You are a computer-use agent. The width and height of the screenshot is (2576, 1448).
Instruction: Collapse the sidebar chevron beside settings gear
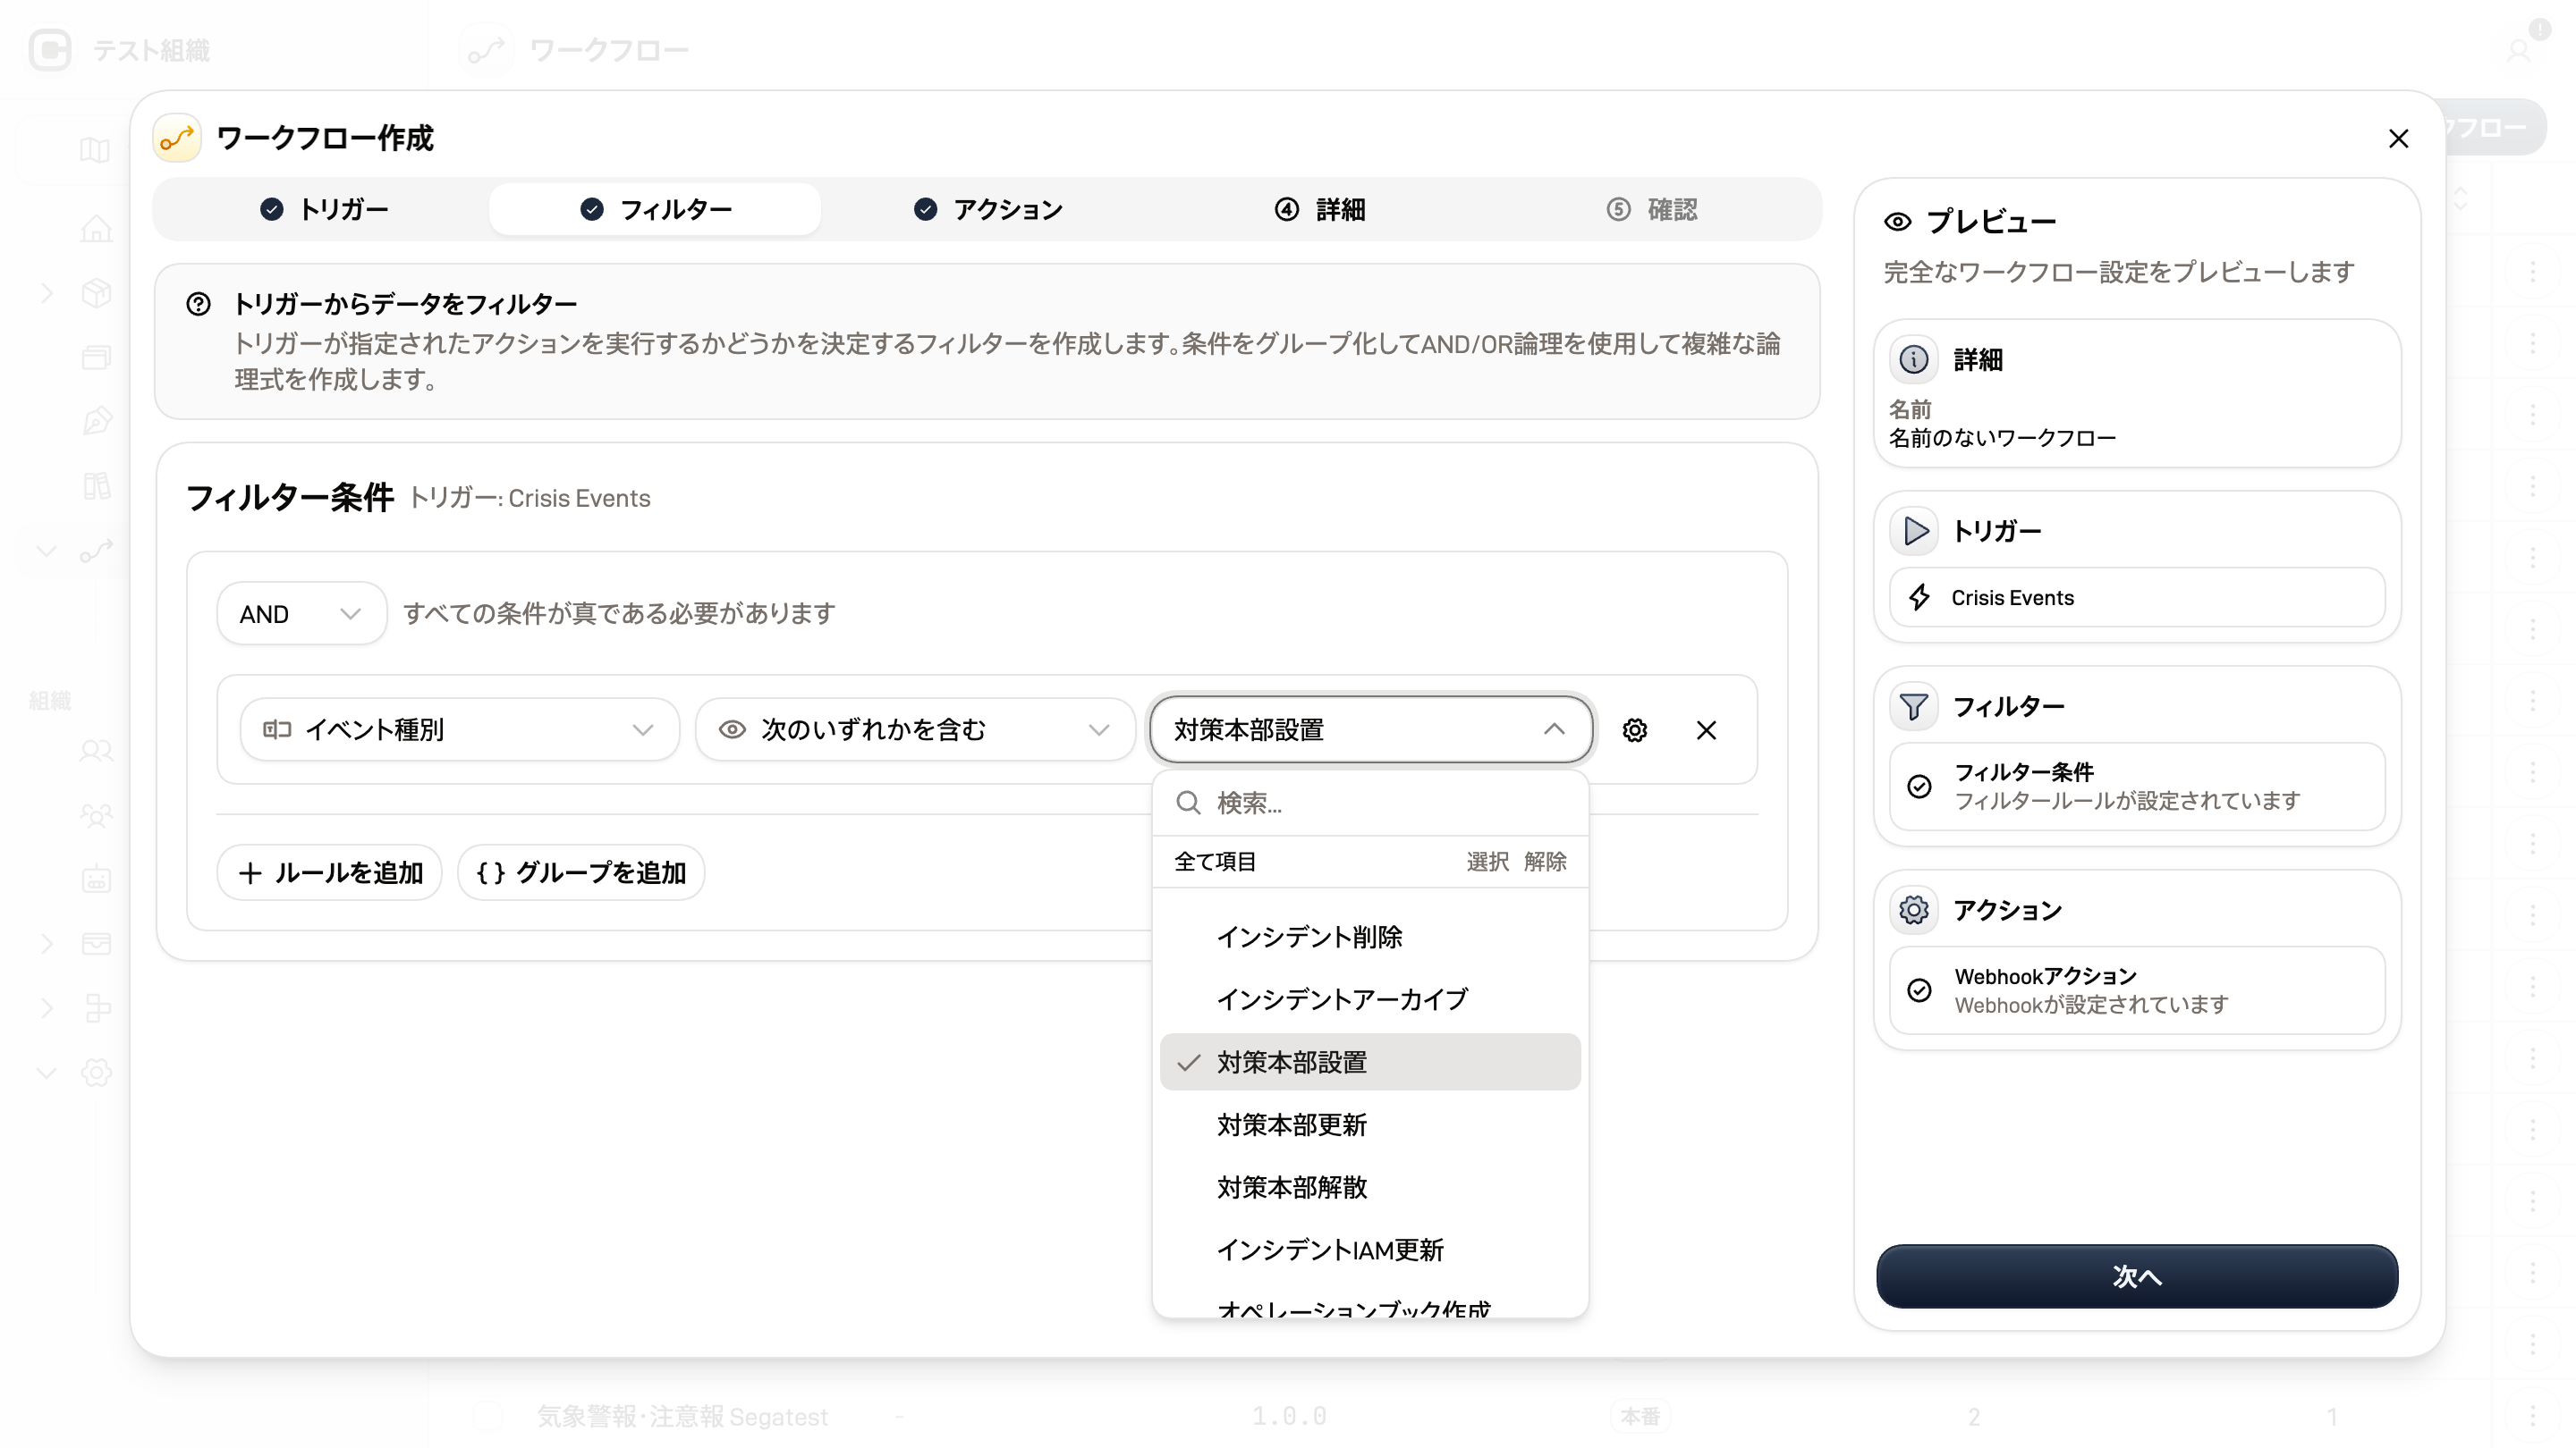(46, 1073)
